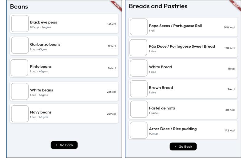Click the Debug banner on the Beans screen
246x160 pixels.
tap(117, 5)
